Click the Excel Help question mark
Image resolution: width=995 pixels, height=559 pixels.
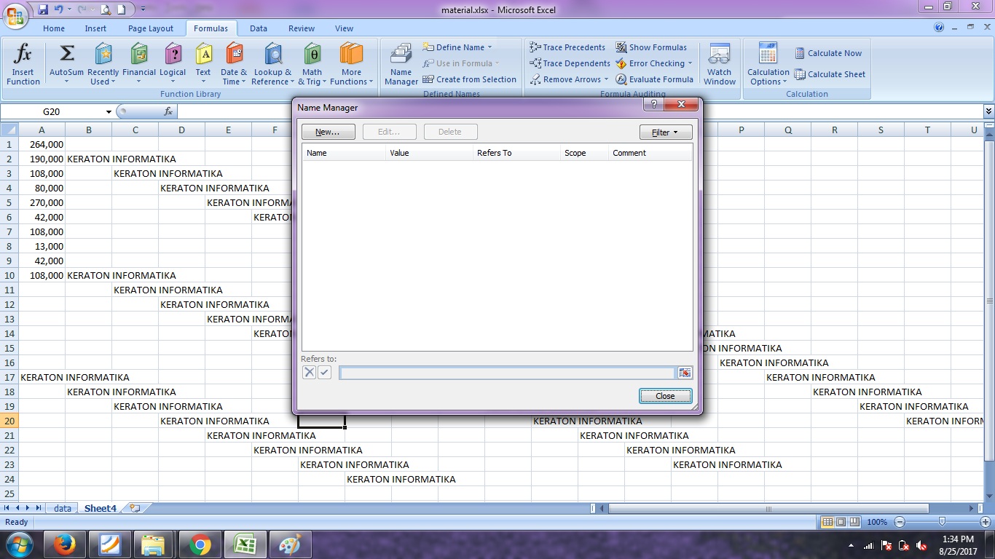click(x=939, y=27)
